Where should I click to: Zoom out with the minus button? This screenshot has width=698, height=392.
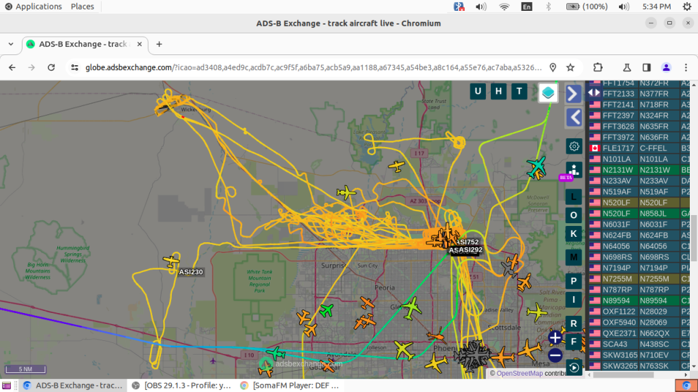[x=555, y=355]
